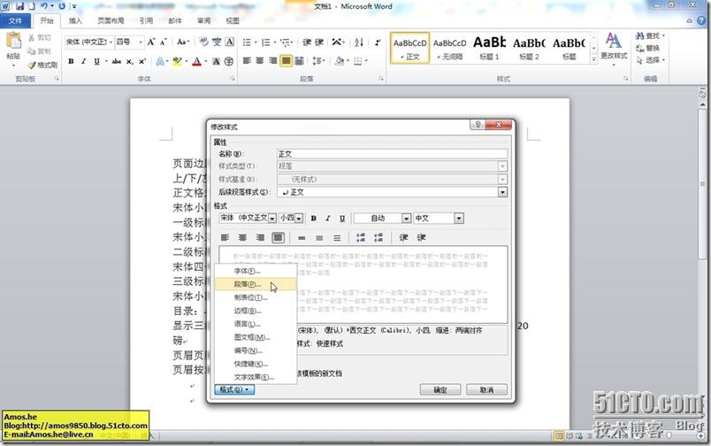
Task: Open 后续段落样式 dropdown in dialog
Action: point(502,192)
